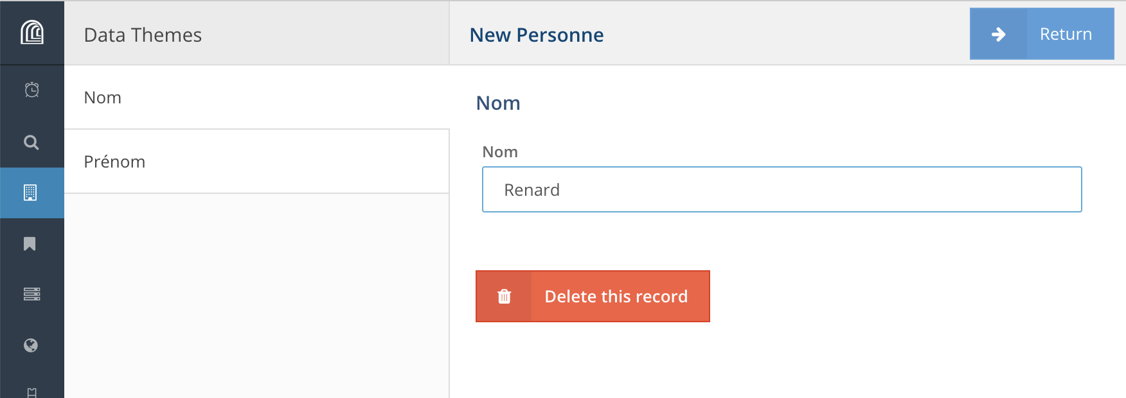Screen dimensions: 1126x398
Task: Open the alarm clock sidebar icon
Action: [x=31, y=90]
